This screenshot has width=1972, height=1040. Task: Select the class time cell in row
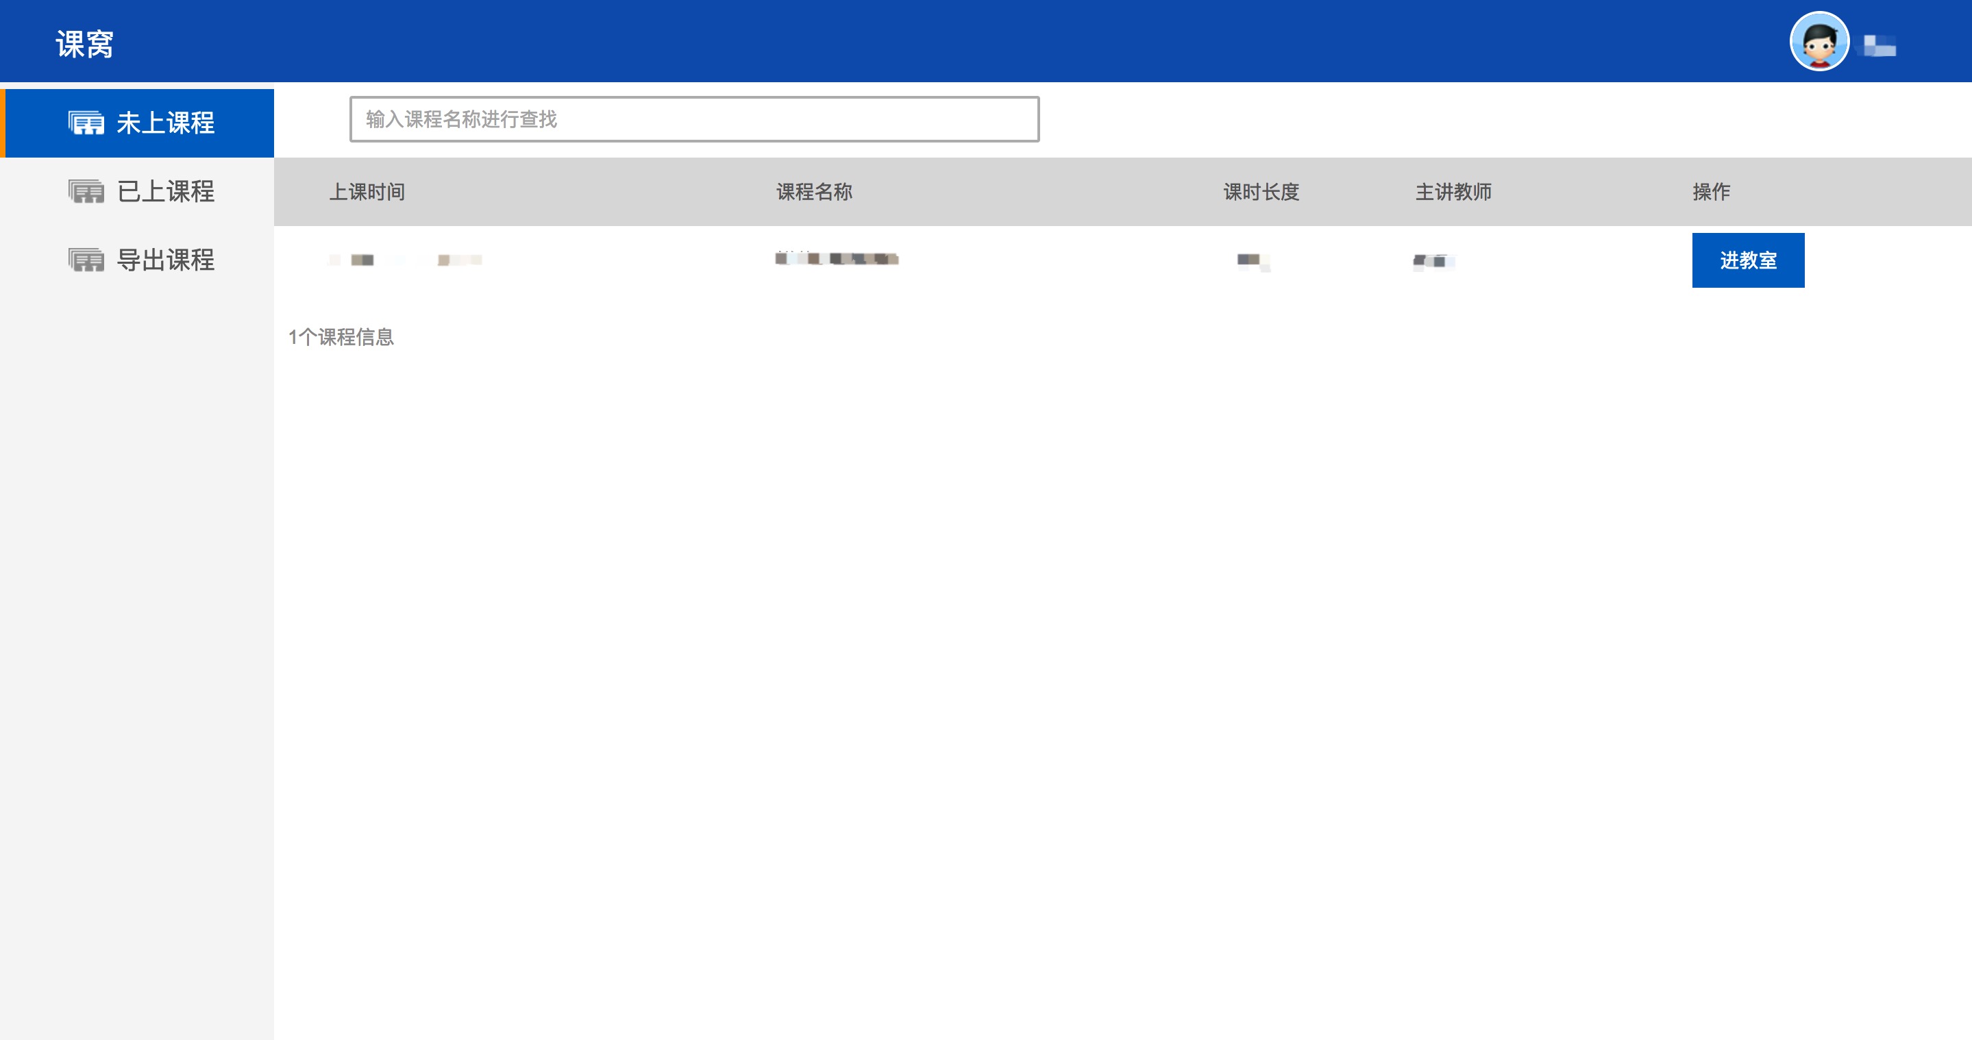[x=406, y=260]
